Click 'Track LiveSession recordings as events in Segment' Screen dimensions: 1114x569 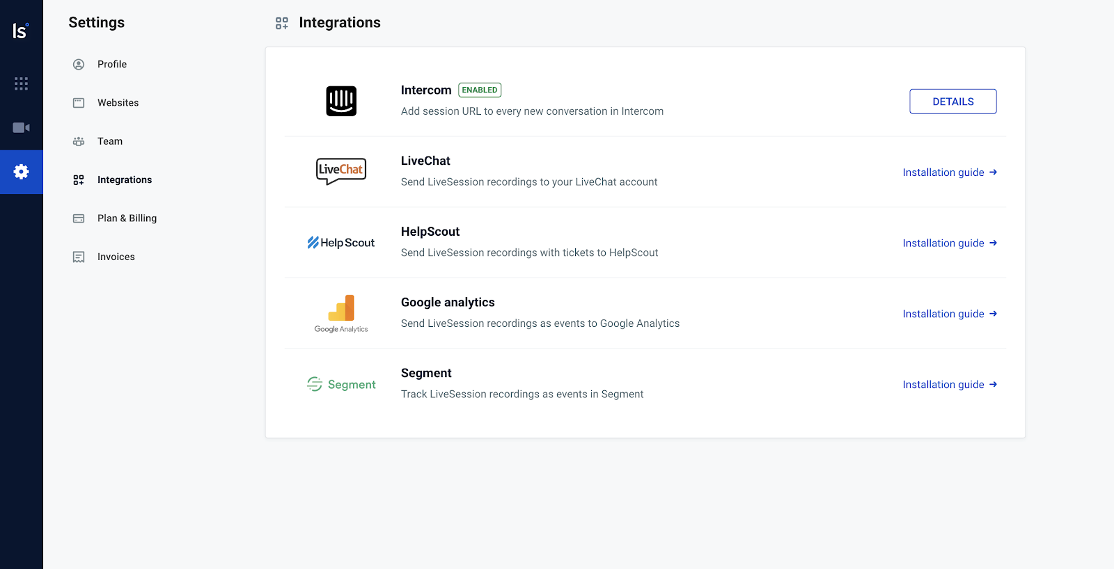pyautogui.click(x=522, y=394)
